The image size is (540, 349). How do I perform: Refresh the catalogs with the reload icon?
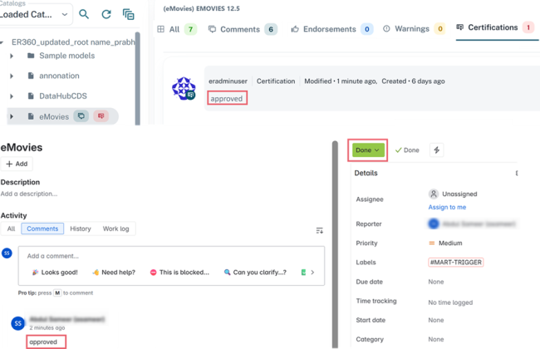coord(106,14)
